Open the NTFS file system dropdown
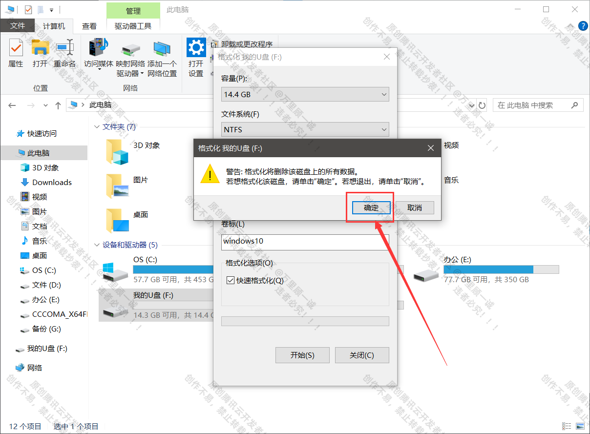 point(384,129)
